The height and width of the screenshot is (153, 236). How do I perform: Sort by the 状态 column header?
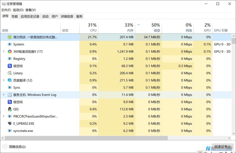[70, 28]
